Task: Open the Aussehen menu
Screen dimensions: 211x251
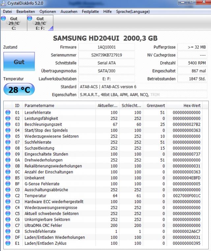Action: [x=69, y=12]
